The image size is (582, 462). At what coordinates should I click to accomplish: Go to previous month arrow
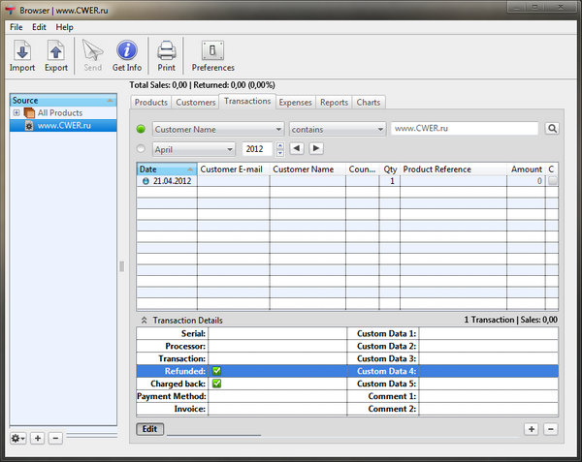[297, 148]
